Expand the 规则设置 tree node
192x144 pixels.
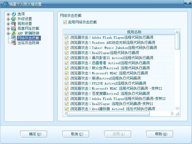point(8,24)
